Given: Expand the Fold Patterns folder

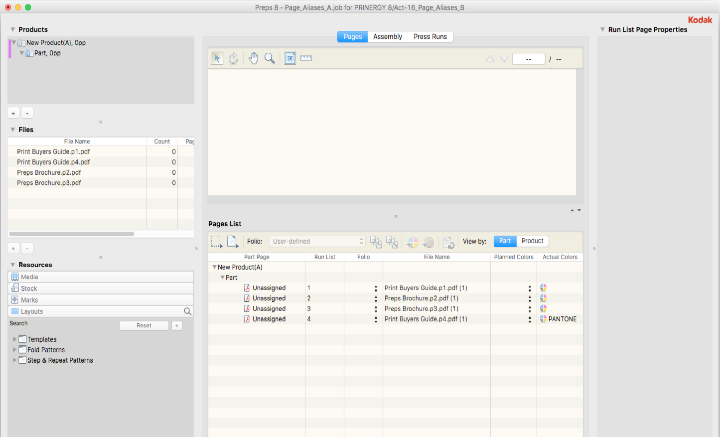Looking at the screenshot, I should coord(14,350).
